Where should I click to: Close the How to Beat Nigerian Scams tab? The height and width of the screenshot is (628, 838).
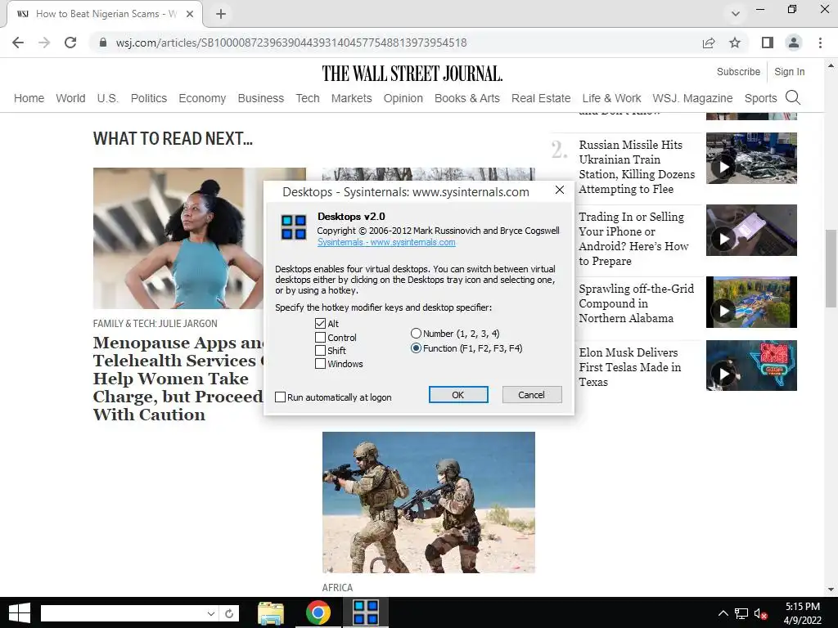(x=190, y=14)
